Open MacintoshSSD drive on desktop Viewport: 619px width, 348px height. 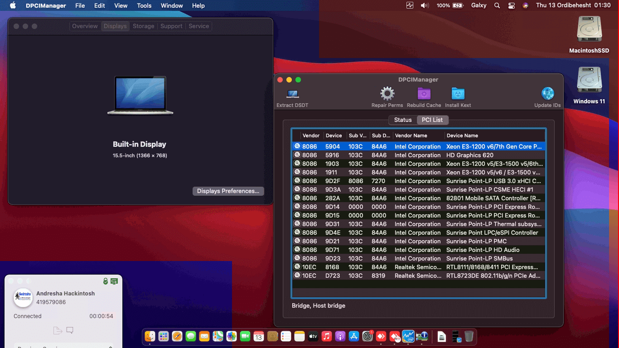[x=589, y=29]
